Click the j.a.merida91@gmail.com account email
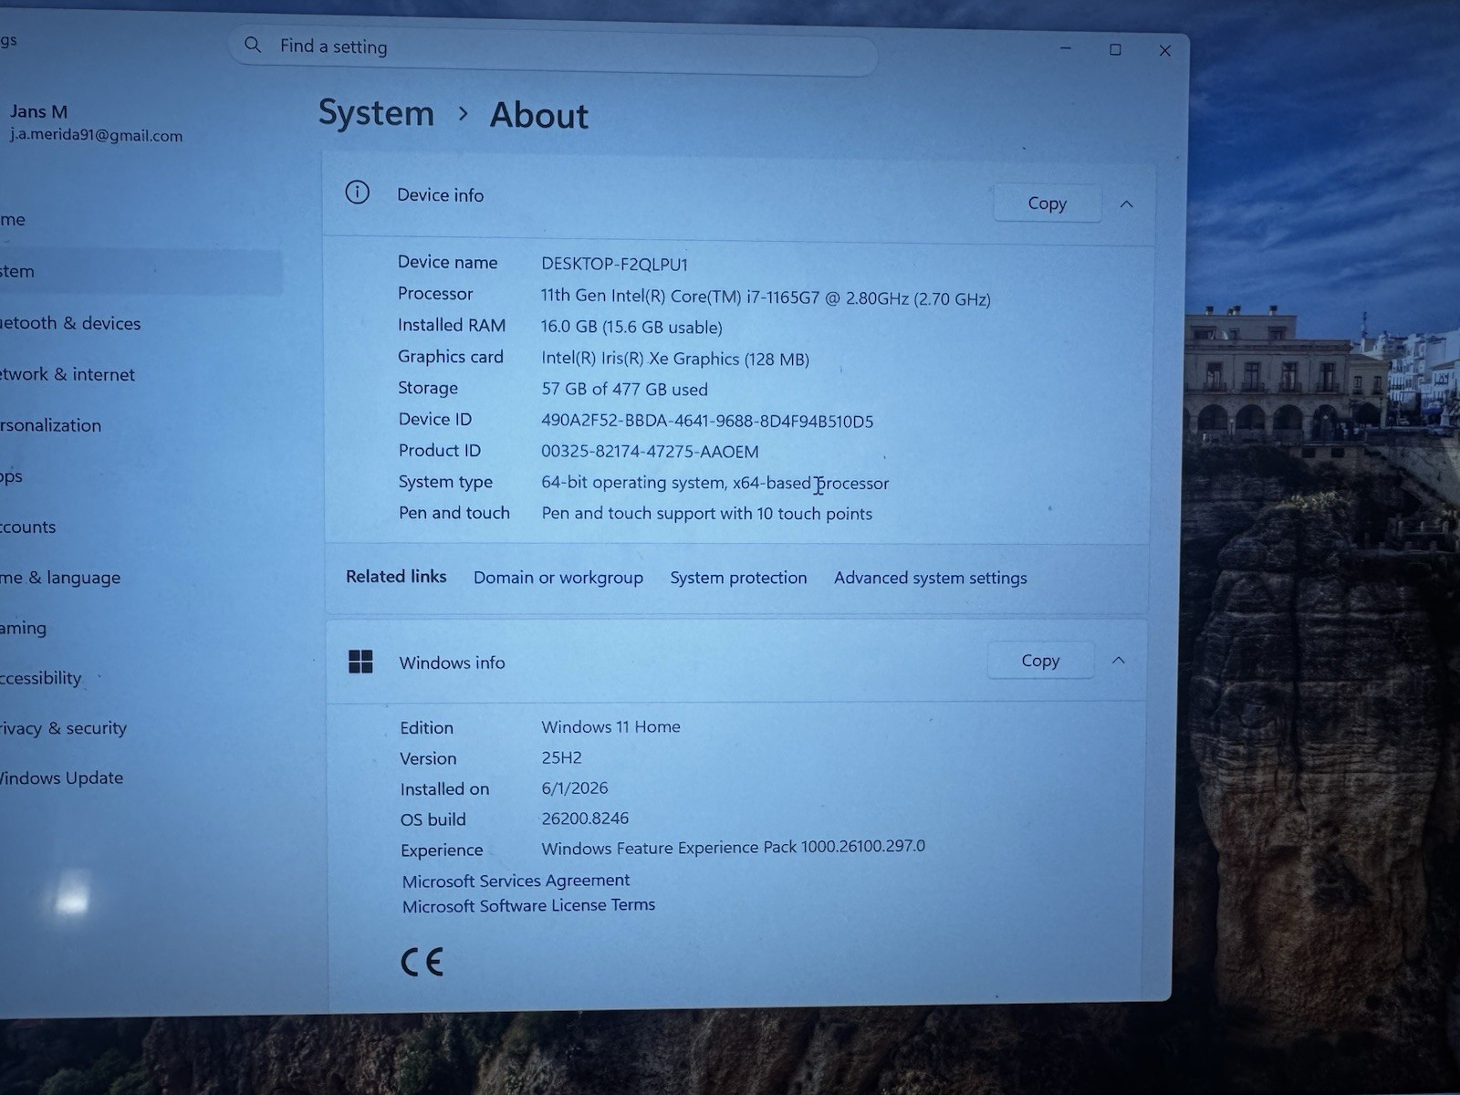This screenshot has width=1460, height=1095. tap(96, 135)
